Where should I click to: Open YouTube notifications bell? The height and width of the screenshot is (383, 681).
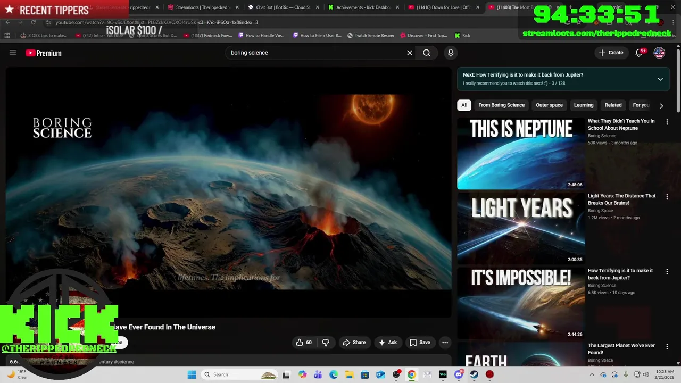[x=640, y=52]
